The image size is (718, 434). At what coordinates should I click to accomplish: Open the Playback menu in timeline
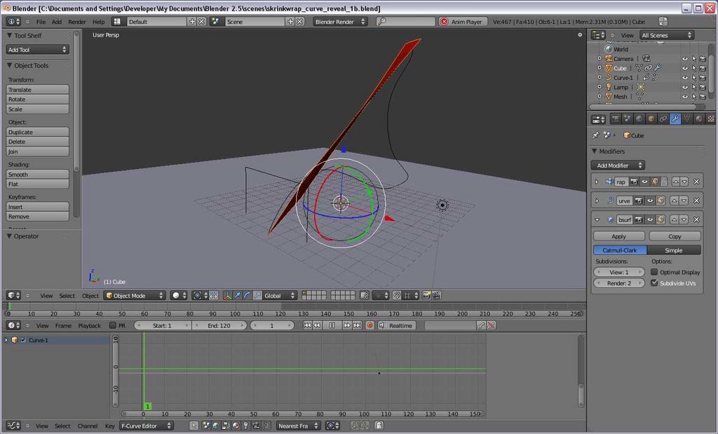(x=89, y=325)
